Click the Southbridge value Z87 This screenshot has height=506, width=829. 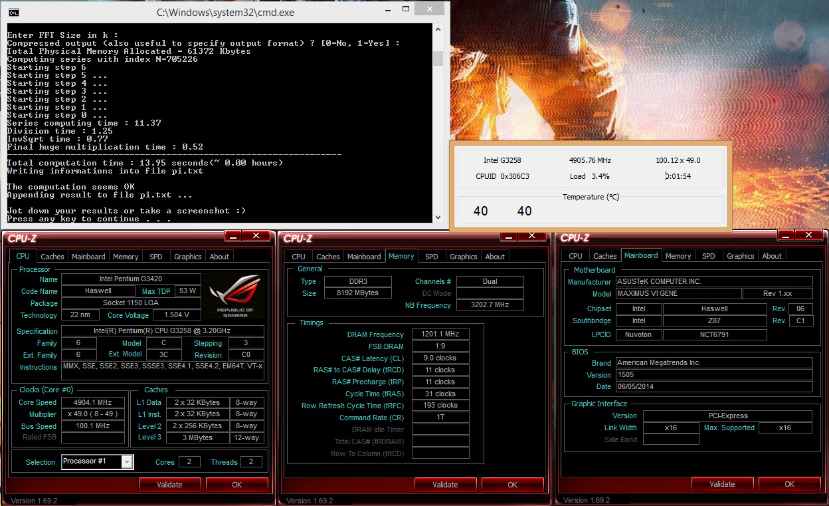tap(715, 320)
